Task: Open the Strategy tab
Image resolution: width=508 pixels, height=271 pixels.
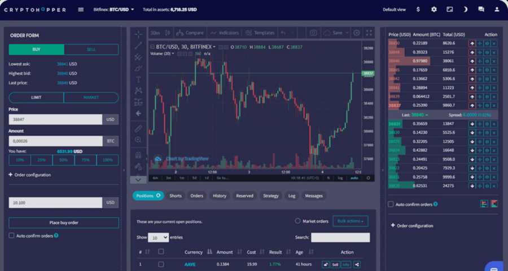Action: click(x=271, y=196)
